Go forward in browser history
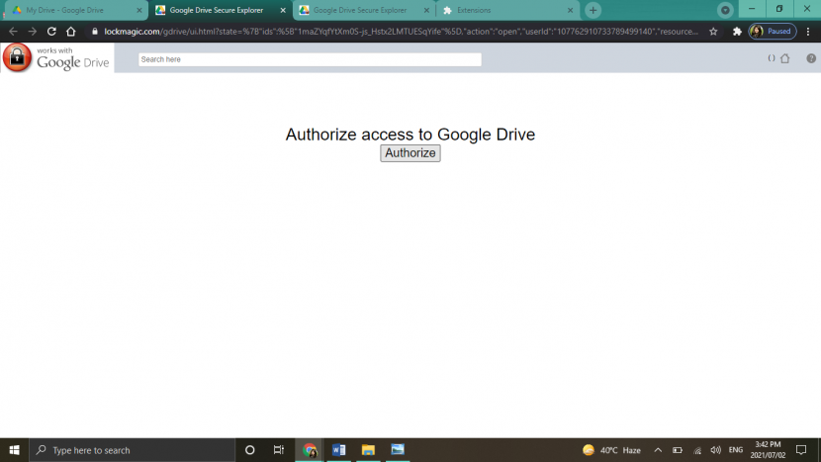Screen dimensions: 821x462 point(33,32)
